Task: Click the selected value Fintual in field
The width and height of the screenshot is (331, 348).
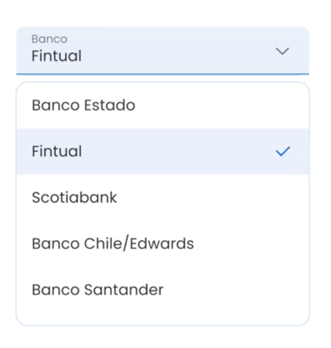Action: coord(57,56)
